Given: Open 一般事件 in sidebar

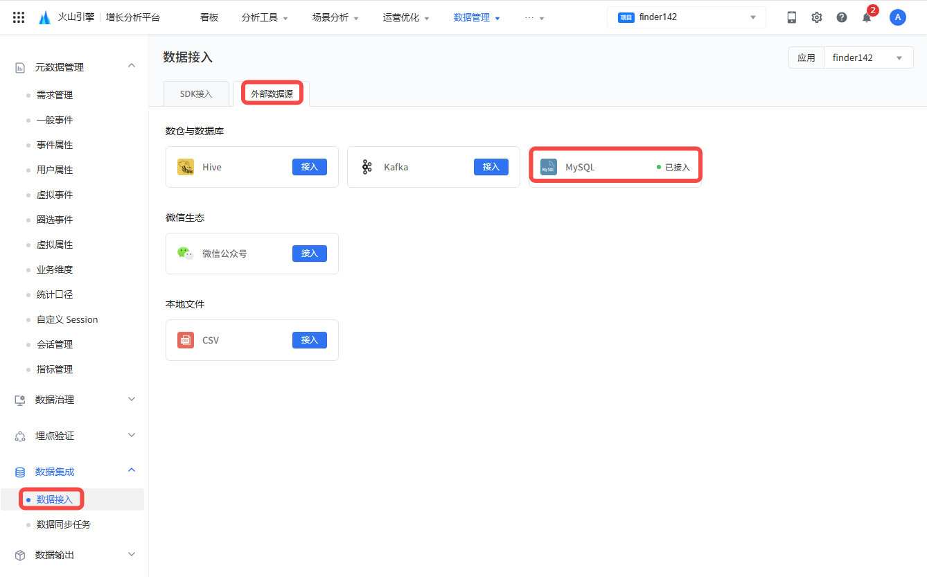Looking at the screenshot, I should pyautogui.click(x=55, y=120).
